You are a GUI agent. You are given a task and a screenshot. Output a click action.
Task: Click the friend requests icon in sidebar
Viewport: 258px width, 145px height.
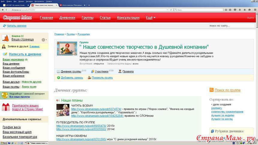[4, 47]
